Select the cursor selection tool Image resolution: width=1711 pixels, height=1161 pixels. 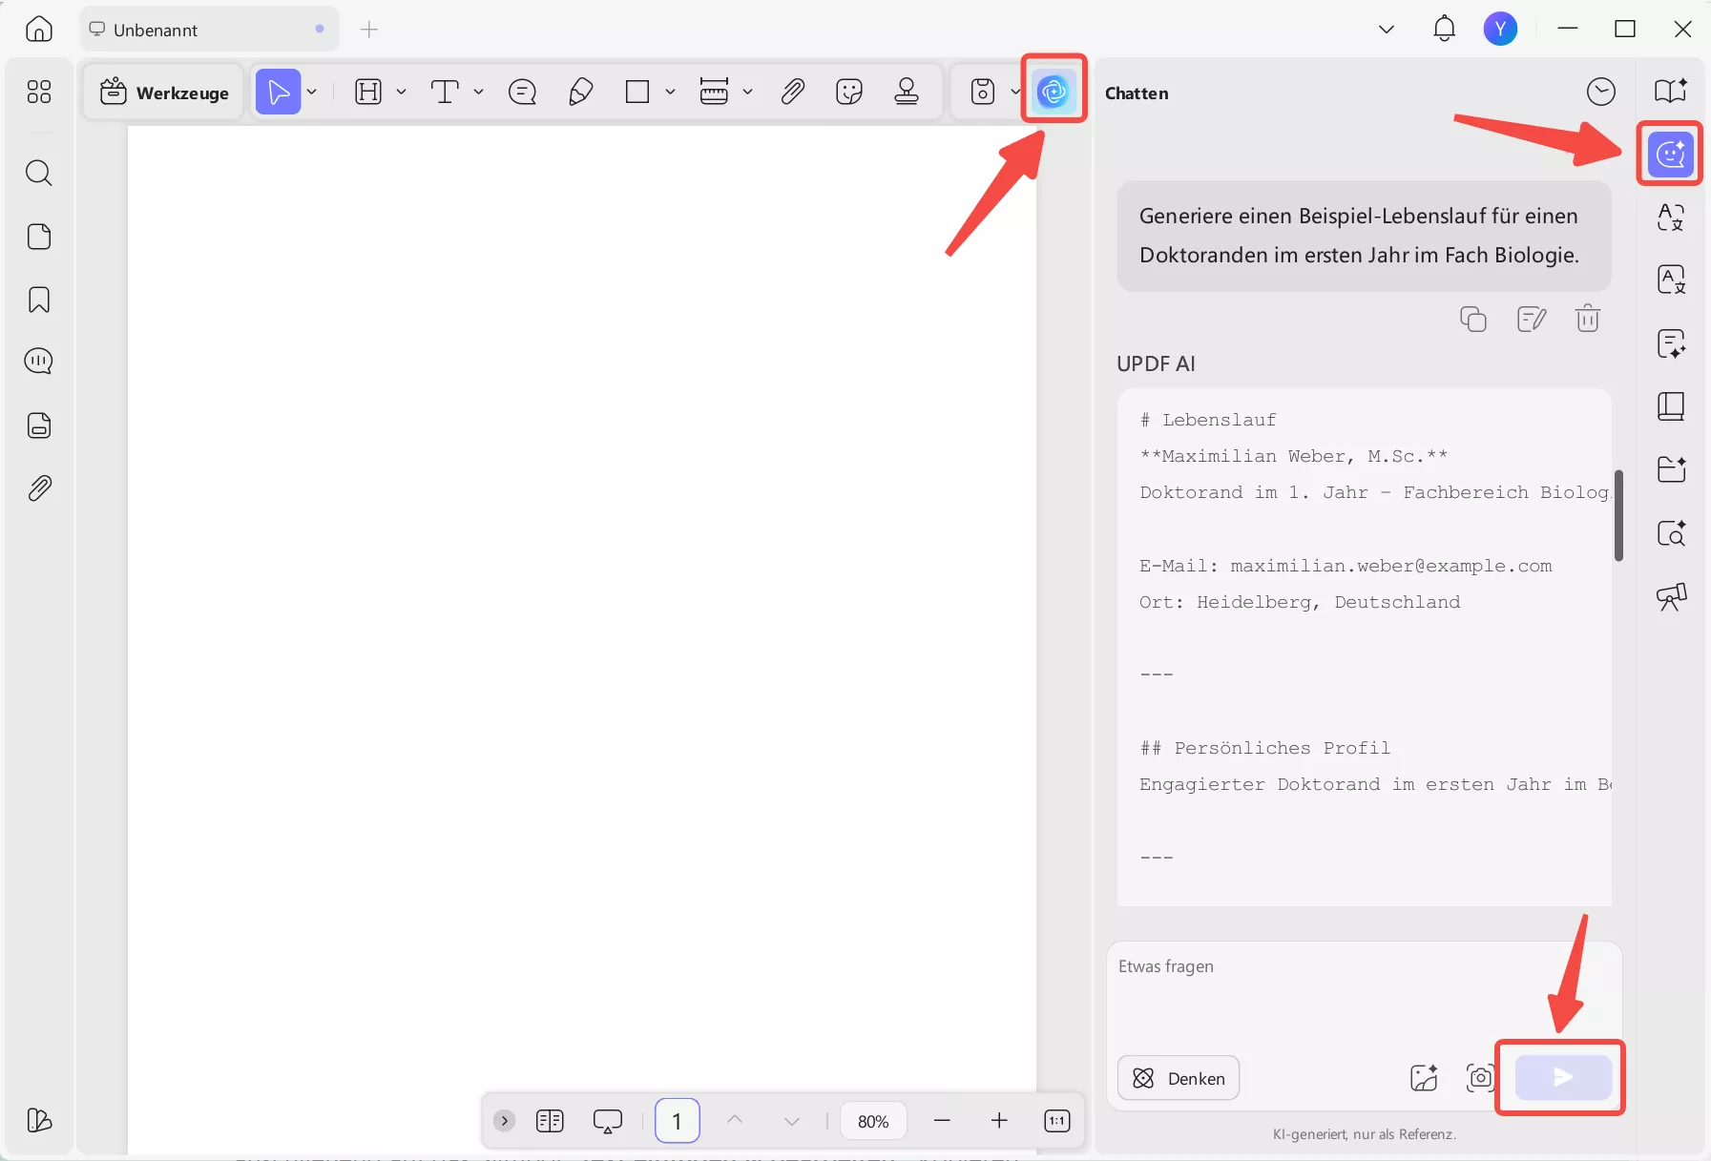pos(278,92)
